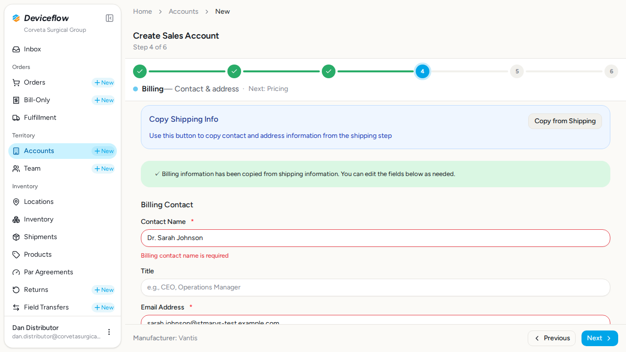Screen dimensions: 626x352
Task: Open the Inventory menu item
Action: coord(63,220)
